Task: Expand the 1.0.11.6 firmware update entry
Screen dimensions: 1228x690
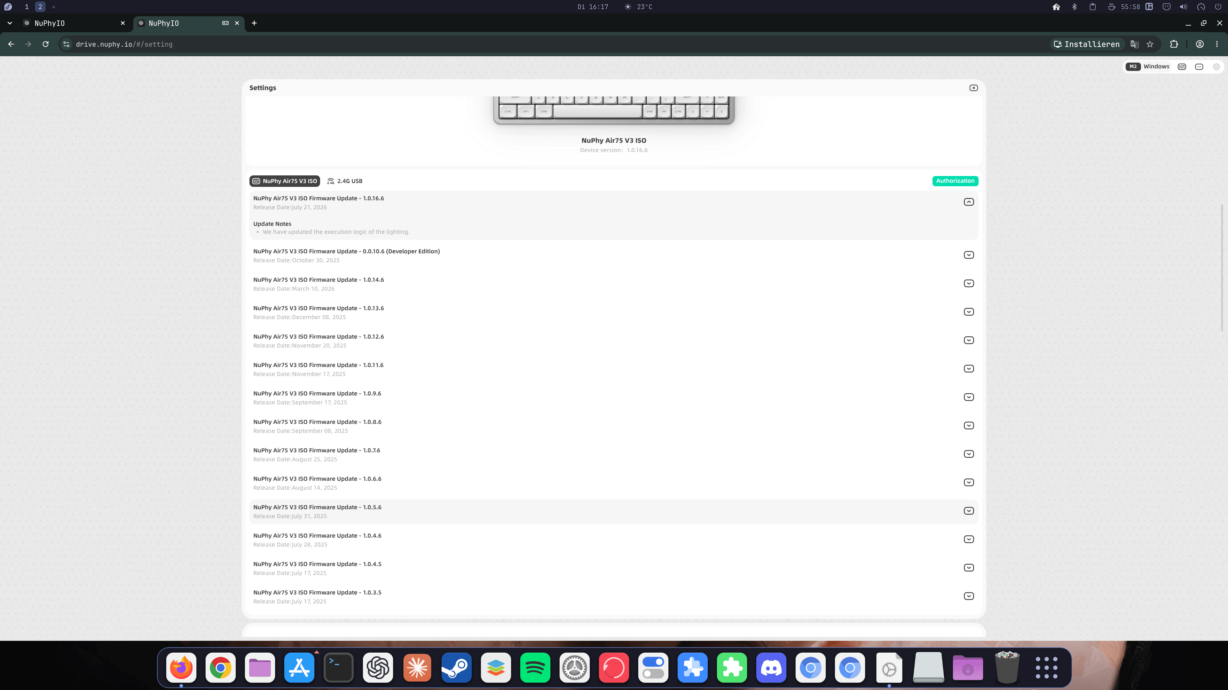Action: point(969,369)
